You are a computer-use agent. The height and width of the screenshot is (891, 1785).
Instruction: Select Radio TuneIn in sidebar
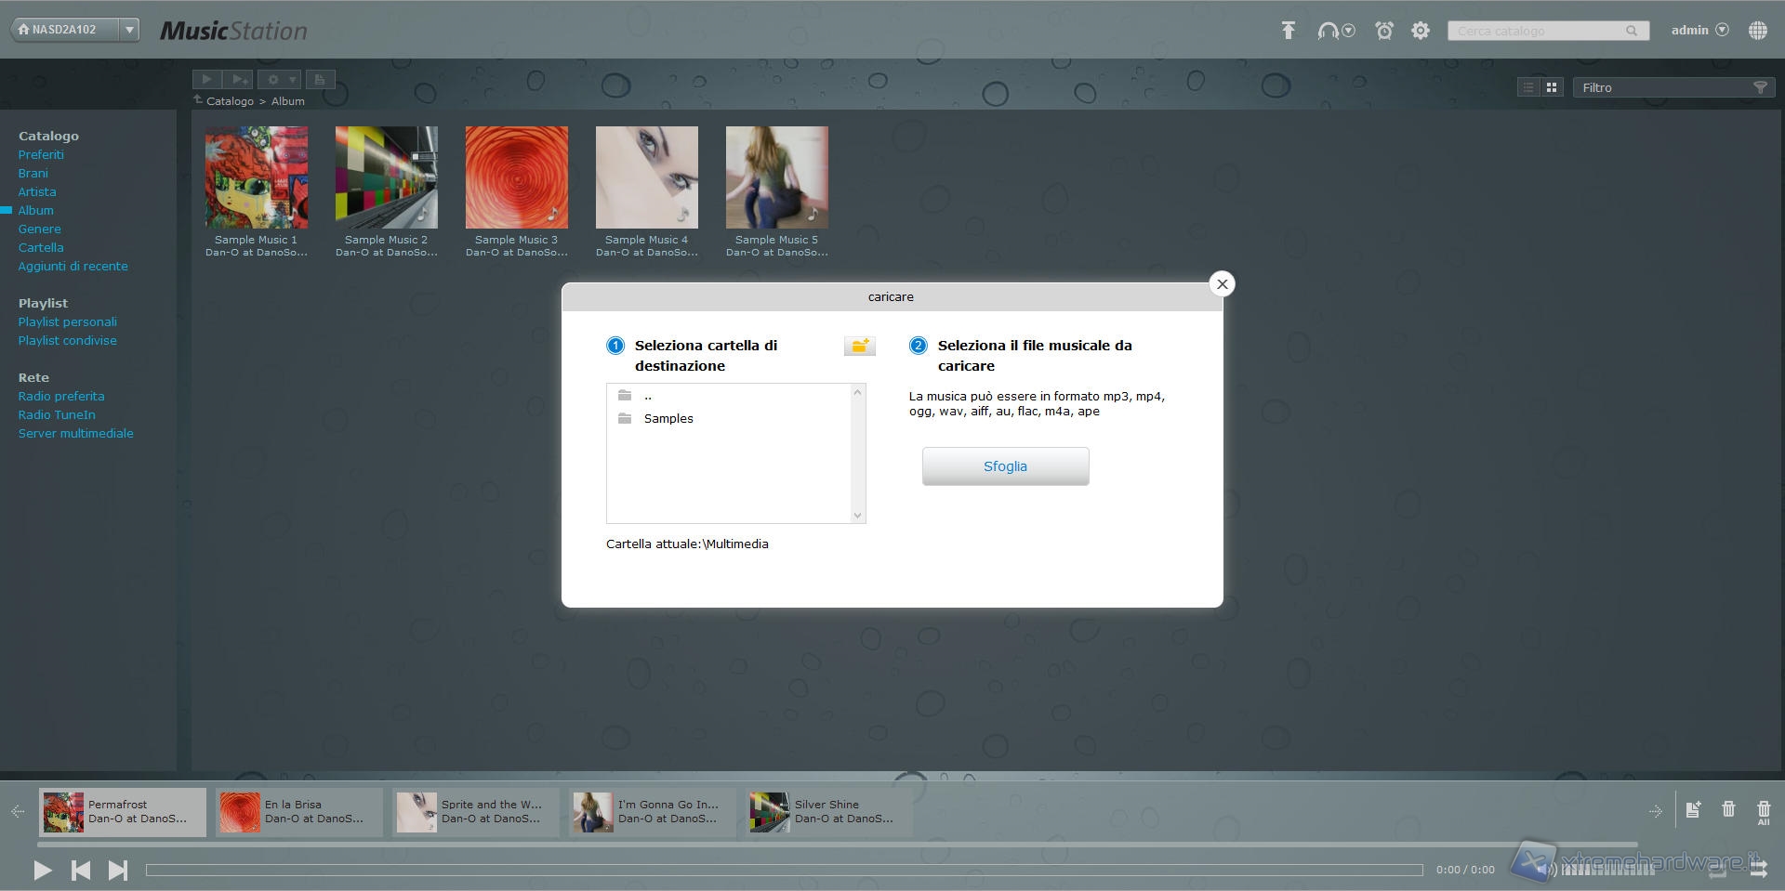click(x=57, y=414)
